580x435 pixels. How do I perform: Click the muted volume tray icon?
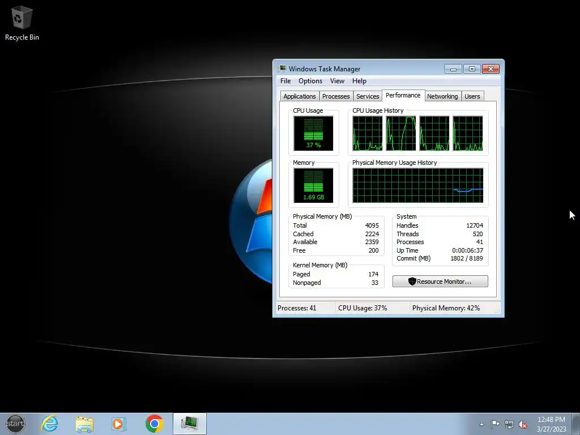point(523,424)
